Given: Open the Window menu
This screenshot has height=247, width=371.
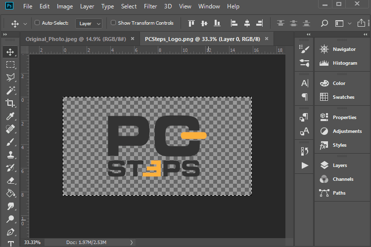Looking at the screenshot, I should point(209,6).
